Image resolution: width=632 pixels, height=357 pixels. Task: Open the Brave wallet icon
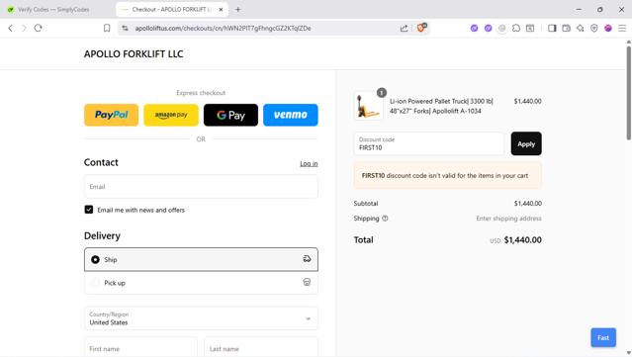[x=566, y=29]
